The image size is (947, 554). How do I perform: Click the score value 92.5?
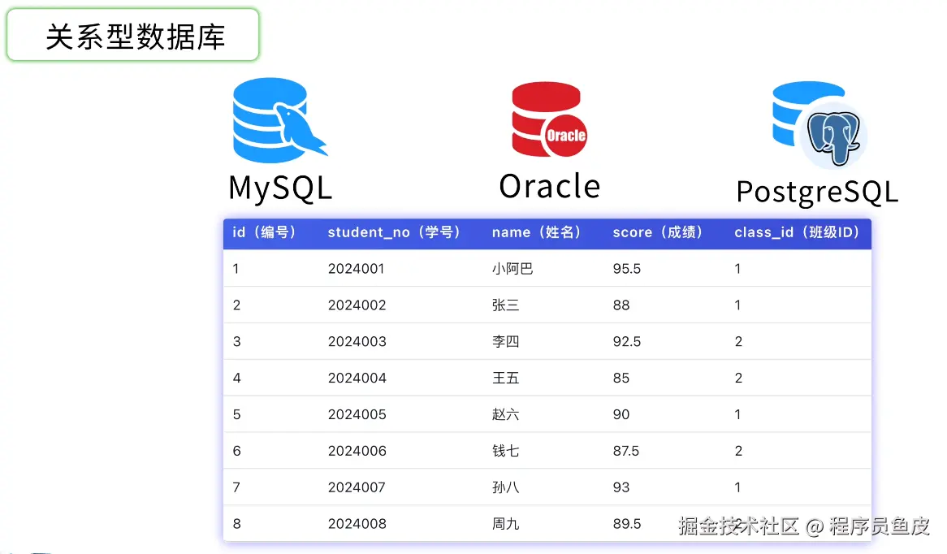click(627, 341)
